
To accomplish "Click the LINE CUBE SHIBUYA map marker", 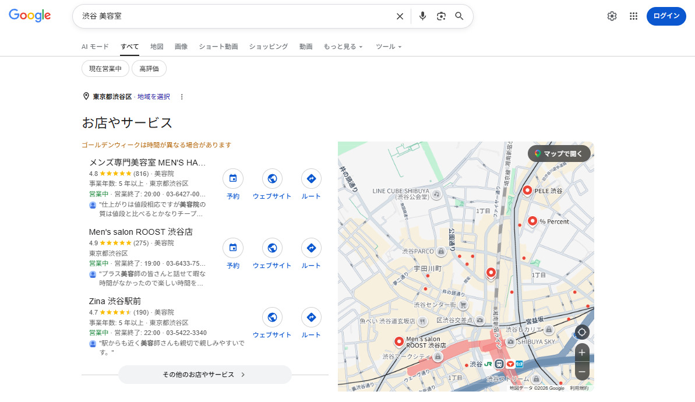I will click(436, 194).
